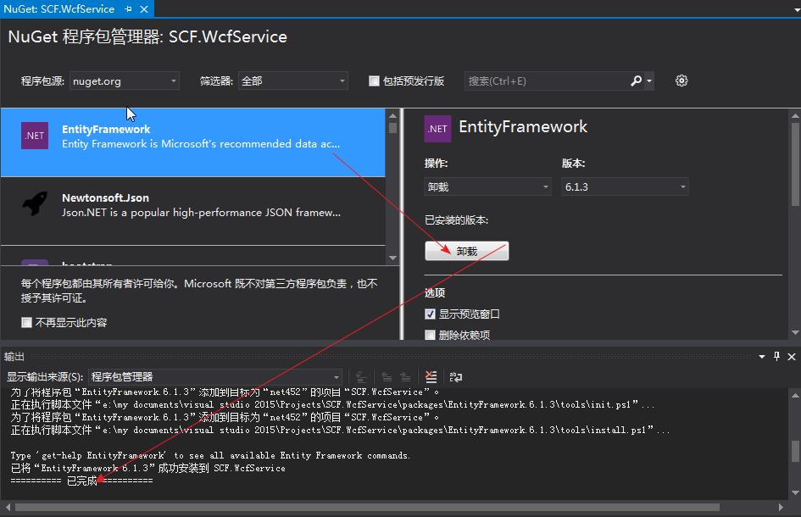
Task: Open NuGet settings gear icon
Action: pyautogui.click(x=681, y=81)
